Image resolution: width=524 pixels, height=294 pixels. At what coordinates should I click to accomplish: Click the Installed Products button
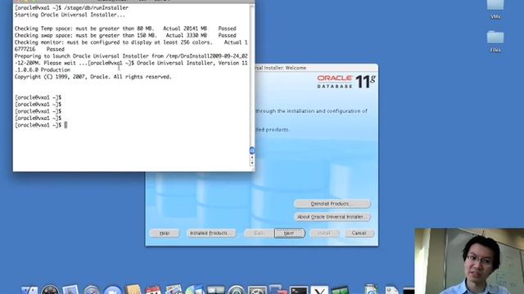click(211, 233)
